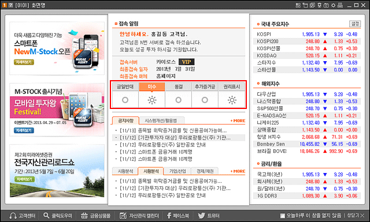Click the 니케이225 row

coord(307,123)
